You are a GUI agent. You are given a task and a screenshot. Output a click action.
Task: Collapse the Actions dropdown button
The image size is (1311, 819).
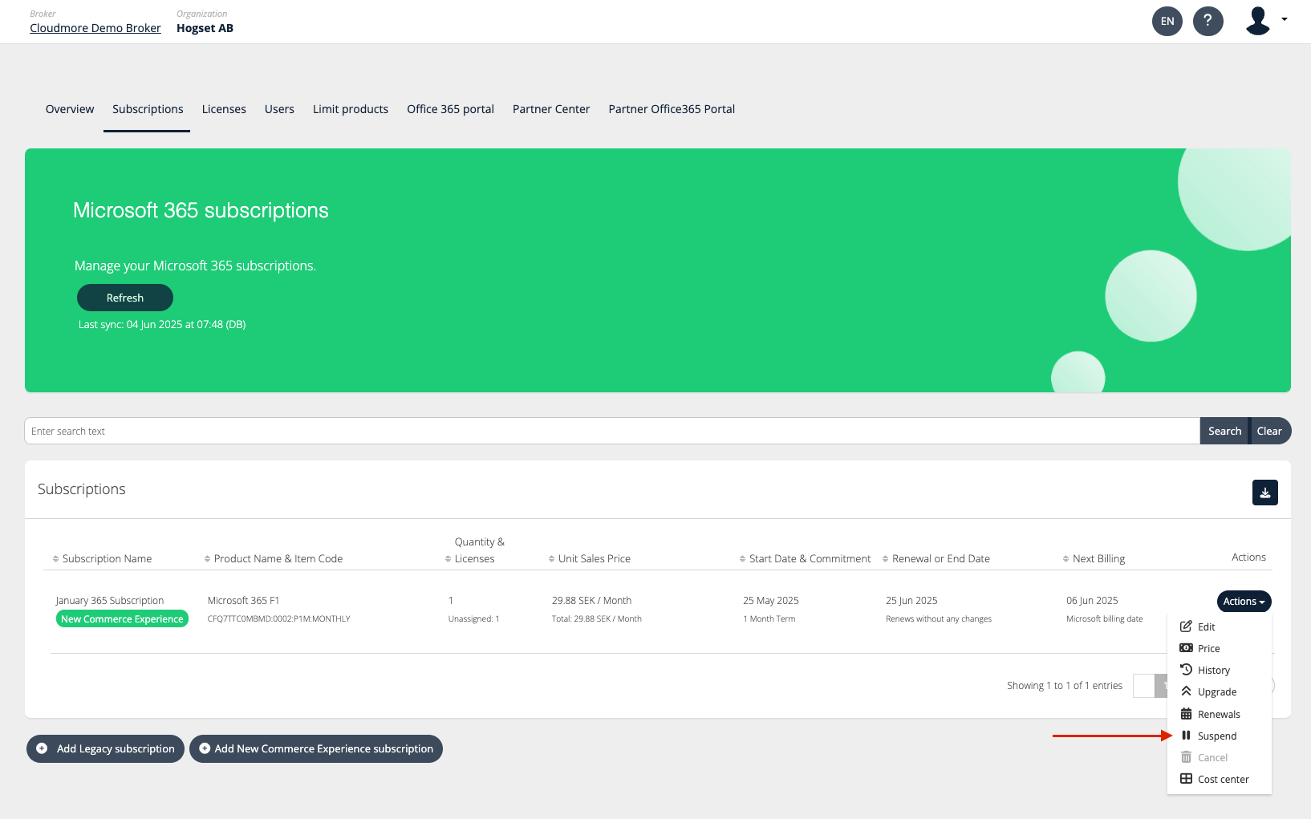pyautogui.click(x=1244, y=602)
